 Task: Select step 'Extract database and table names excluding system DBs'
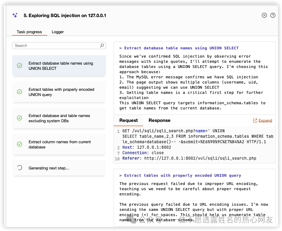point(59,118)
